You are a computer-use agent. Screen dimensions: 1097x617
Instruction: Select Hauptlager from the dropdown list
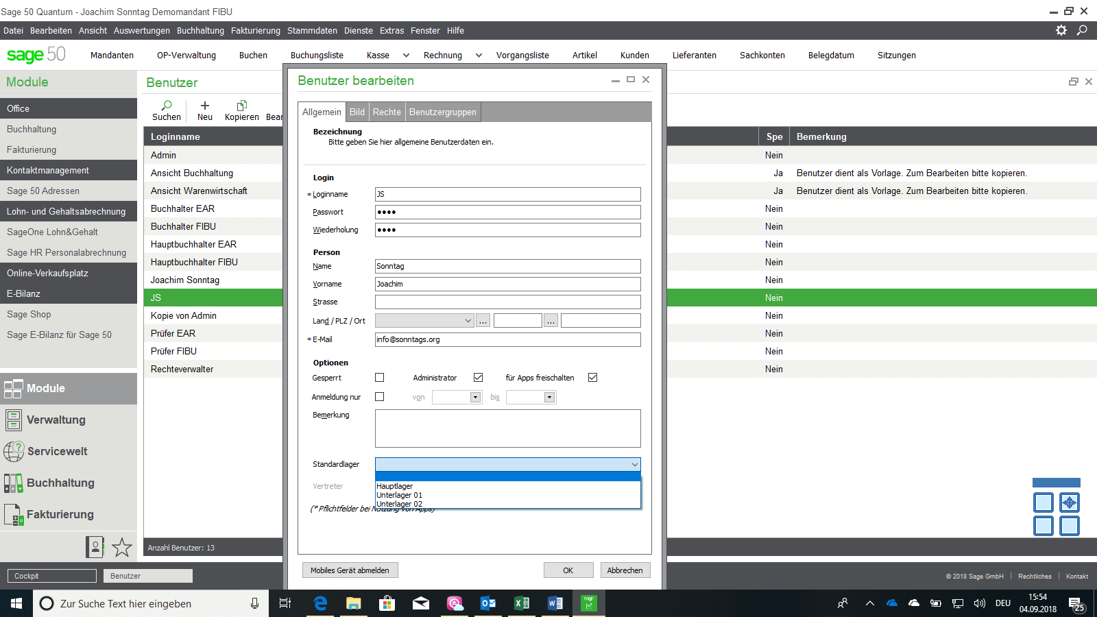pos(395,486)
